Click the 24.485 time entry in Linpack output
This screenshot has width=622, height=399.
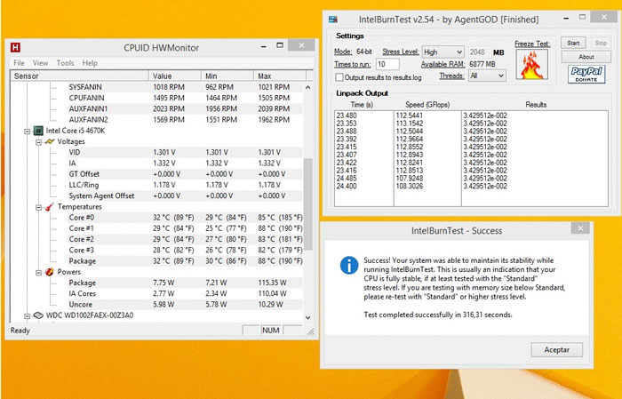347,178
